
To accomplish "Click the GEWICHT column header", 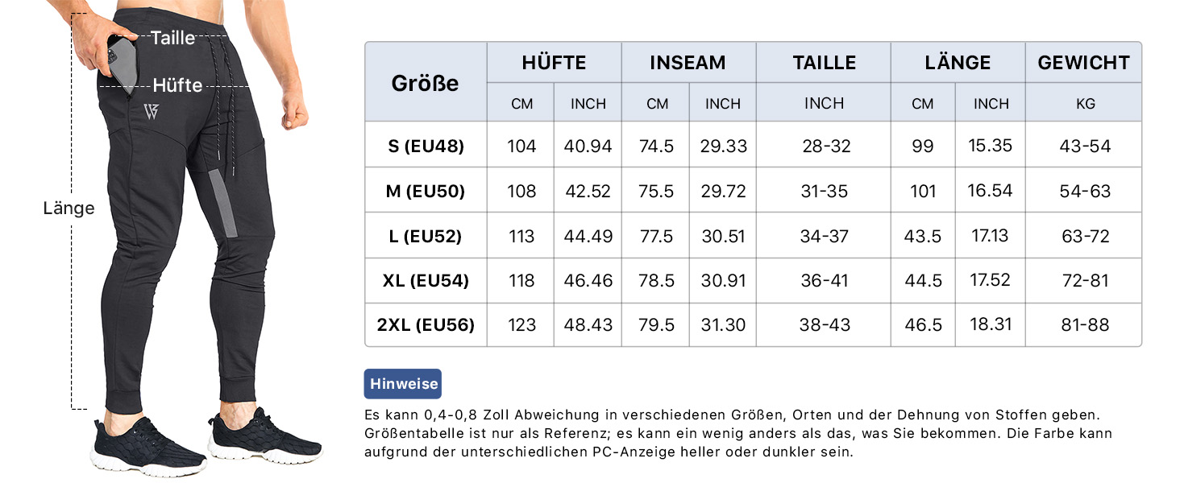I will point(1083,63).
